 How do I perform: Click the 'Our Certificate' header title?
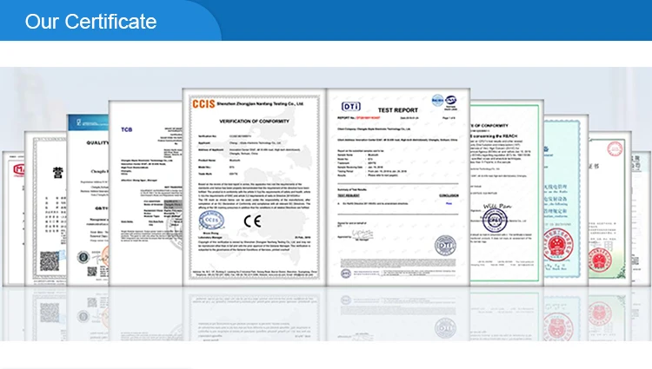click(x=90, y=21)
